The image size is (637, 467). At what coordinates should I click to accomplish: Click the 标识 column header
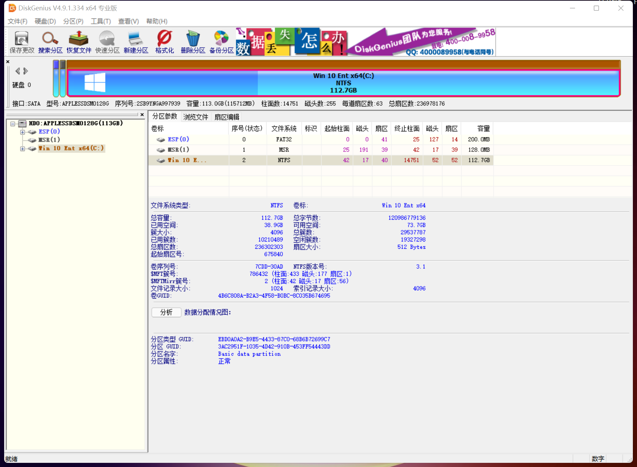[311, 129]
